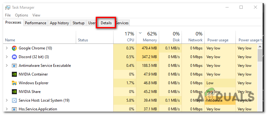Expand the Hss.Service.Application entry
This screenshot has height=115, width=267.
click(7, 109)
